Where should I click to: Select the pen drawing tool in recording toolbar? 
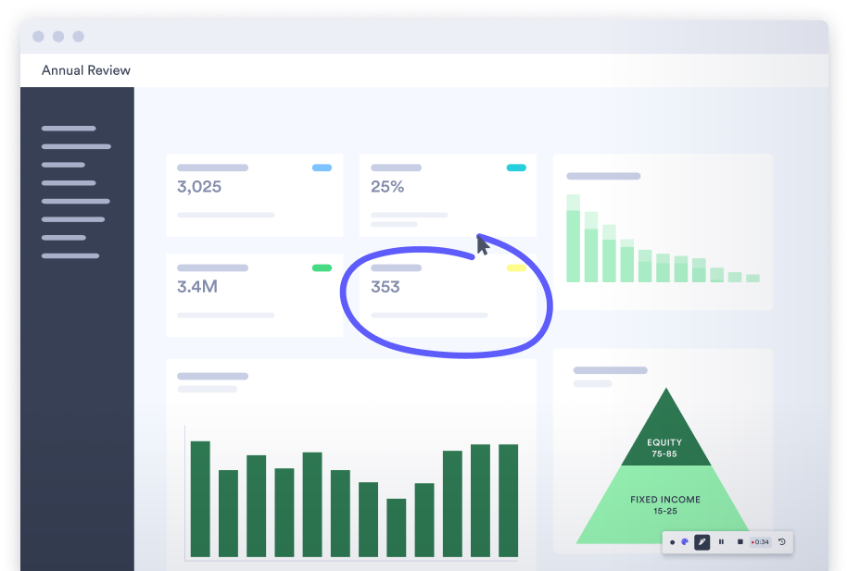(x=702, y=542)
